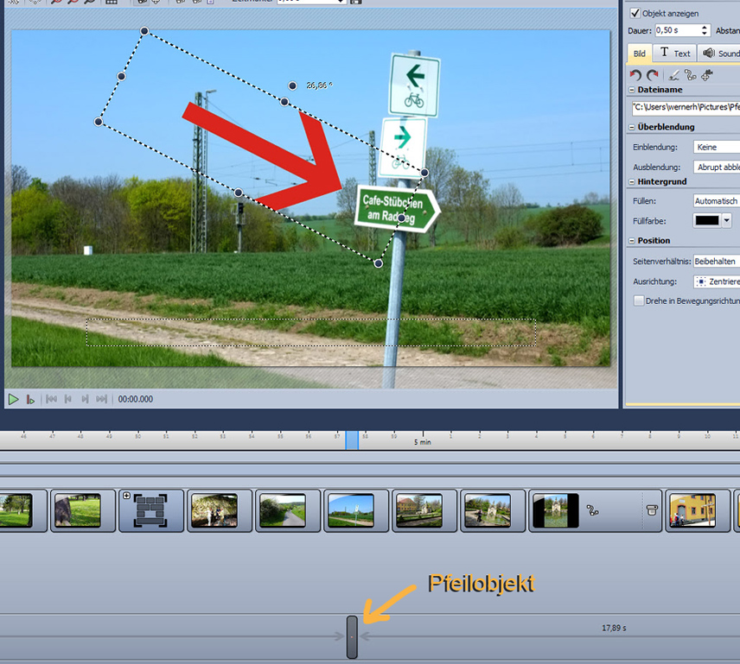
Task: Open the Einblendung dropdown
Action: (x=716, y=148)
